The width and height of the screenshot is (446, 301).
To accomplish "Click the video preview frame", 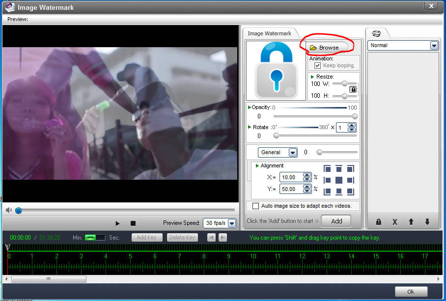I will [x=120, y=113].
